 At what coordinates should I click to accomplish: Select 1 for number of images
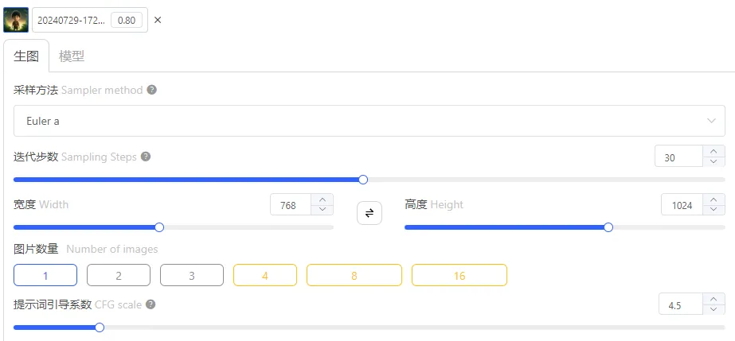click(45, 275)
